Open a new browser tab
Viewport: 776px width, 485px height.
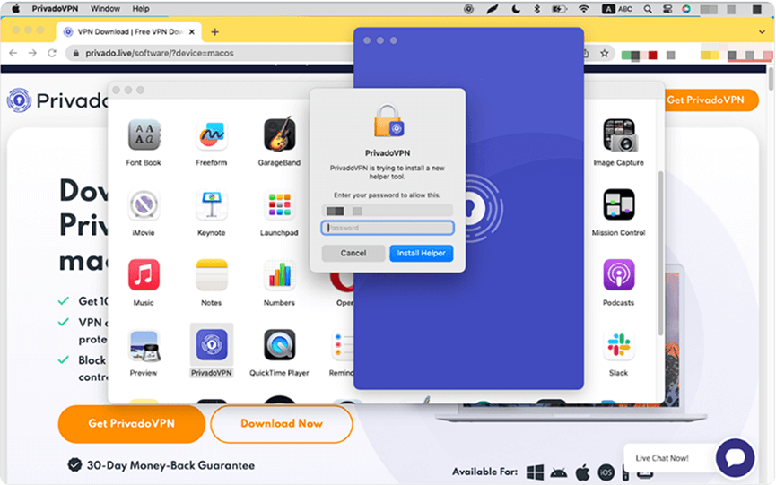214,32
